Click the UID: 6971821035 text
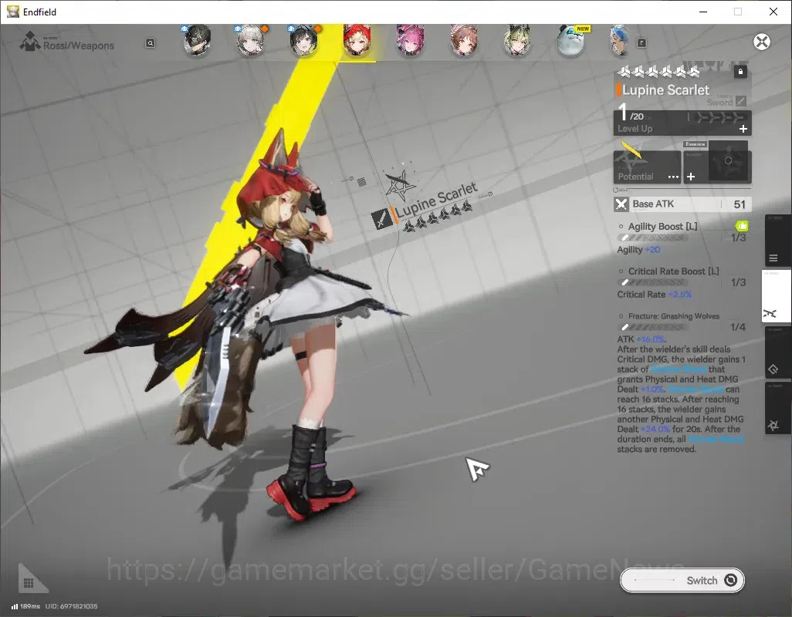This screenshot has height=617, width=792. (x=71, y=606)
